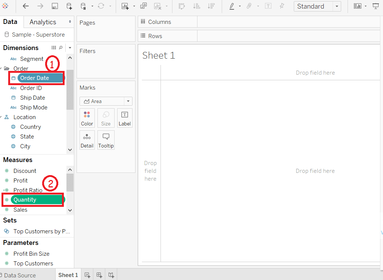Viewport: 383px width, 280px height.
Task: Click the Measures scrollbar up arrow
Action: coord(70,169)
